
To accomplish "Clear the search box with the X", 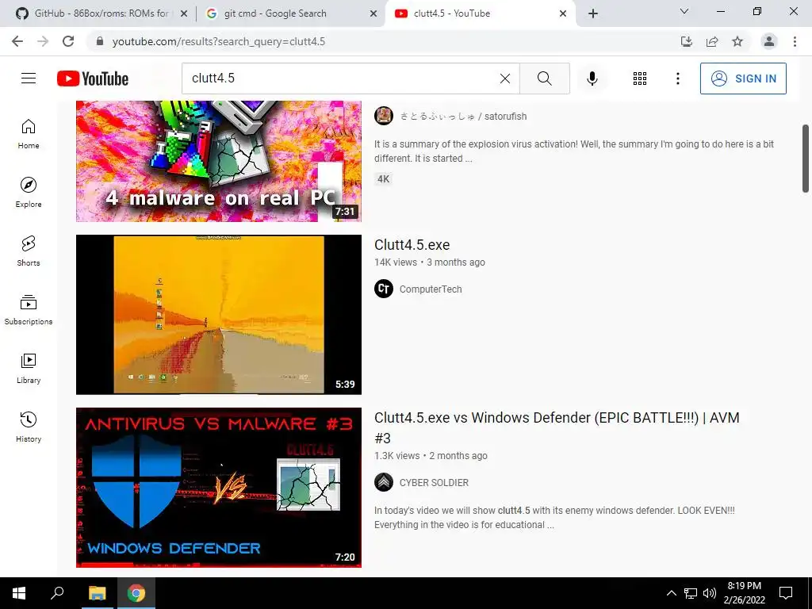I will [x=505, y=79].
